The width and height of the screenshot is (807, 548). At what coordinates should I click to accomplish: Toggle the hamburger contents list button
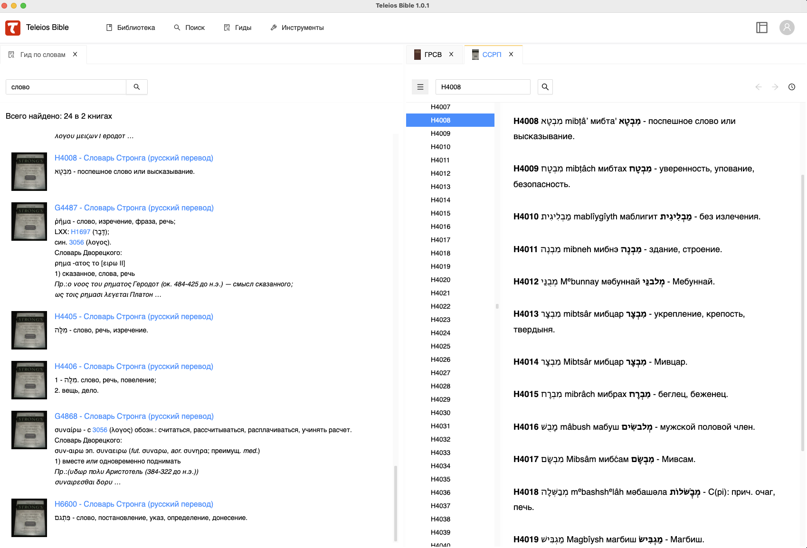pyautogui.click(x=420, y=87)
